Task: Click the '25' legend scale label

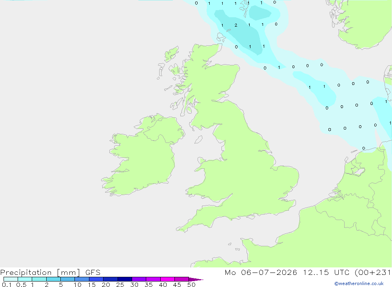Action: click(120, 285)
